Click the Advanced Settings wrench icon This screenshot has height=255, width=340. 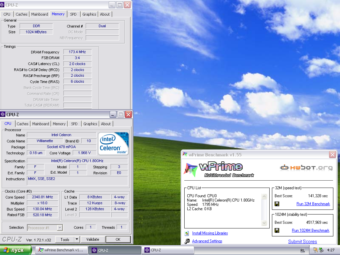(x=187, y=241)
